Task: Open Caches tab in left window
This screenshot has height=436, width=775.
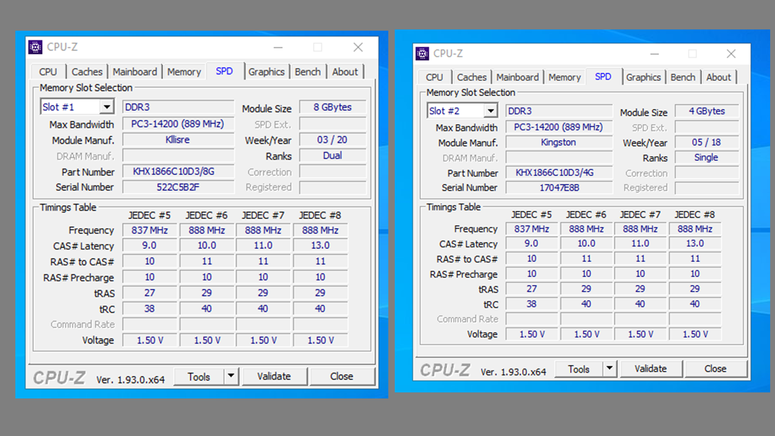Action: click(x=87, y=72)
